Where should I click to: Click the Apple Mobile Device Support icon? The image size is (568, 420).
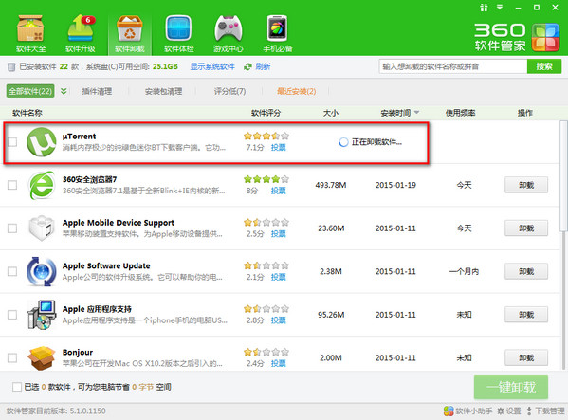[42, 228]
